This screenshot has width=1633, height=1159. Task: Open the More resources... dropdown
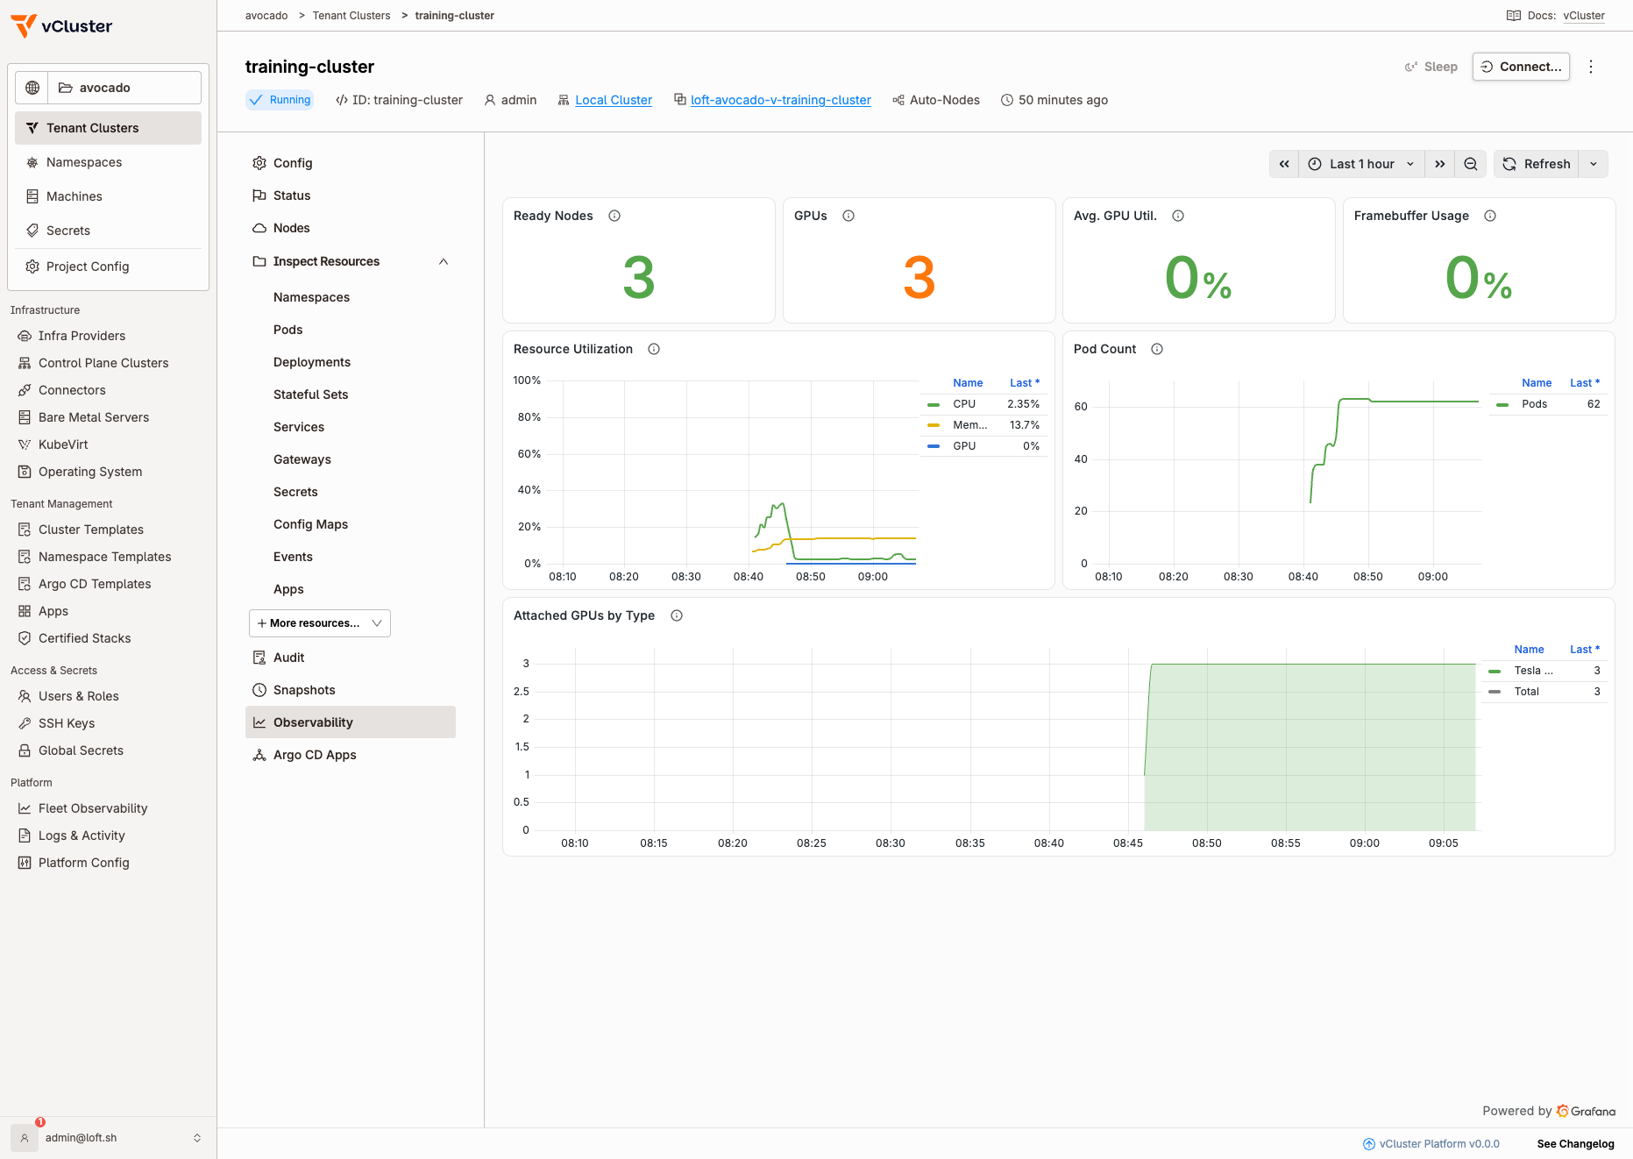point(320,623)
